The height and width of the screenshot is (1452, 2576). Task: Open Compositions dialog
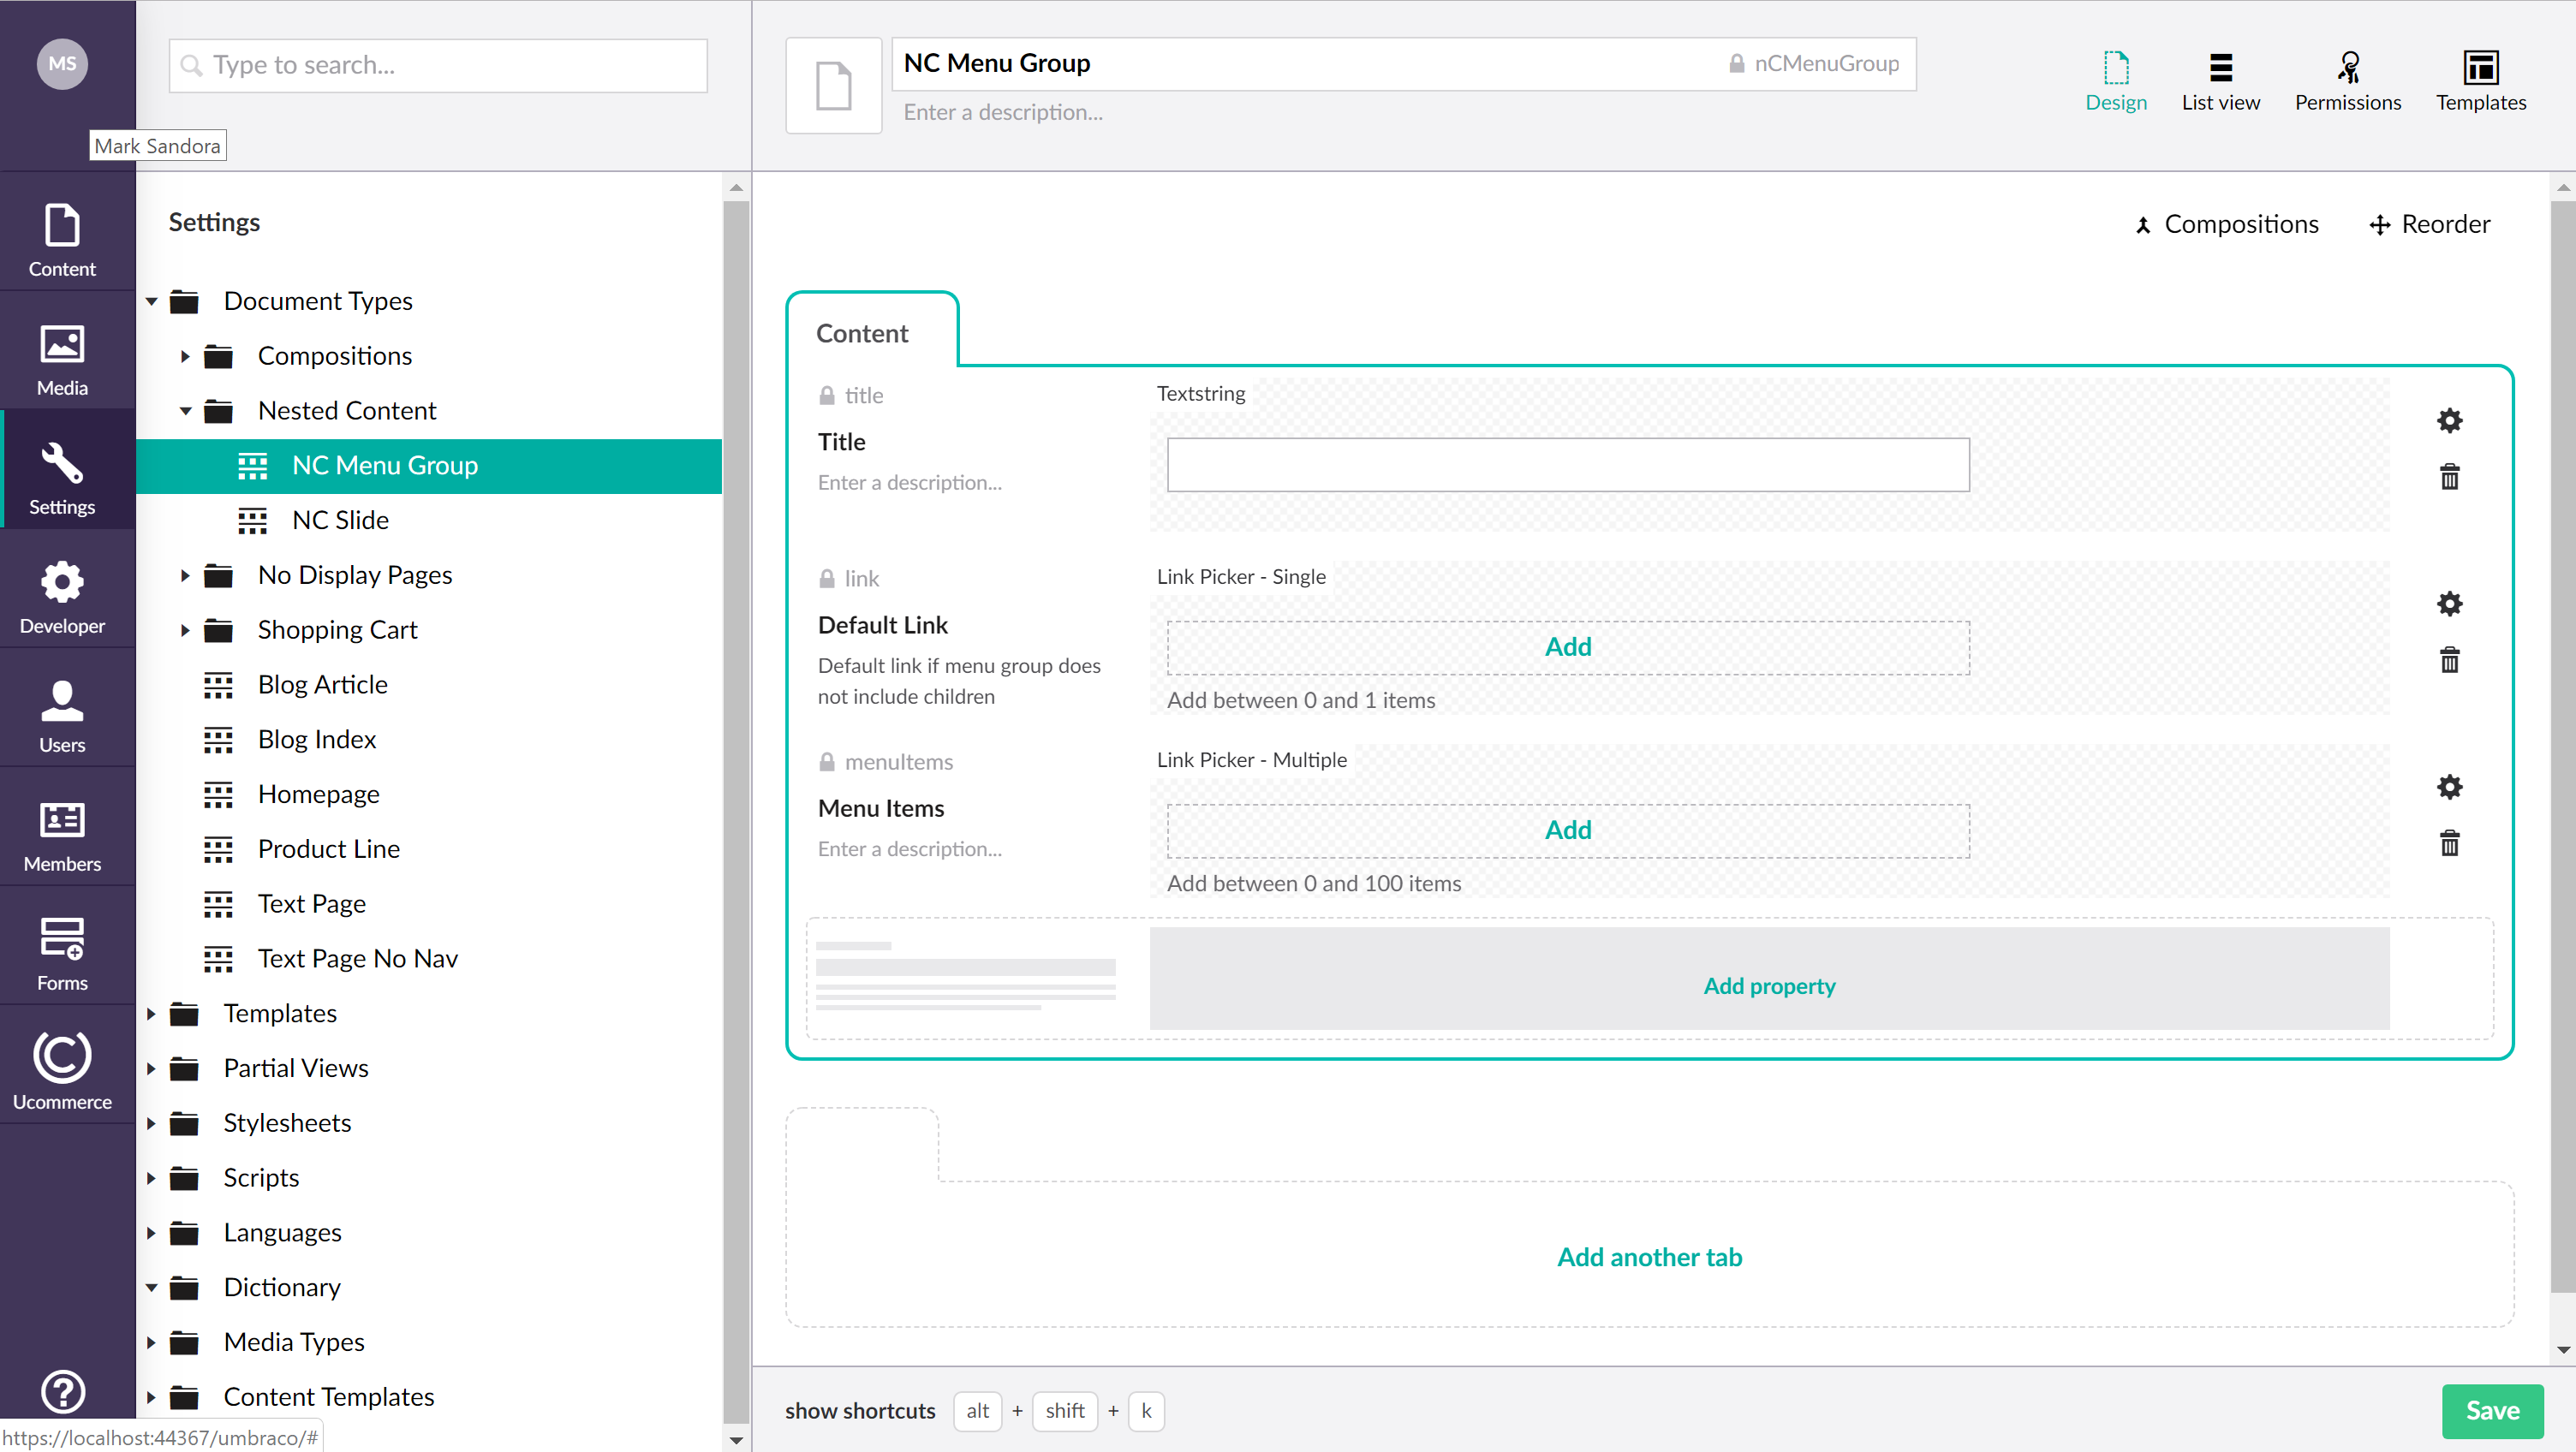coord(2226,224)
